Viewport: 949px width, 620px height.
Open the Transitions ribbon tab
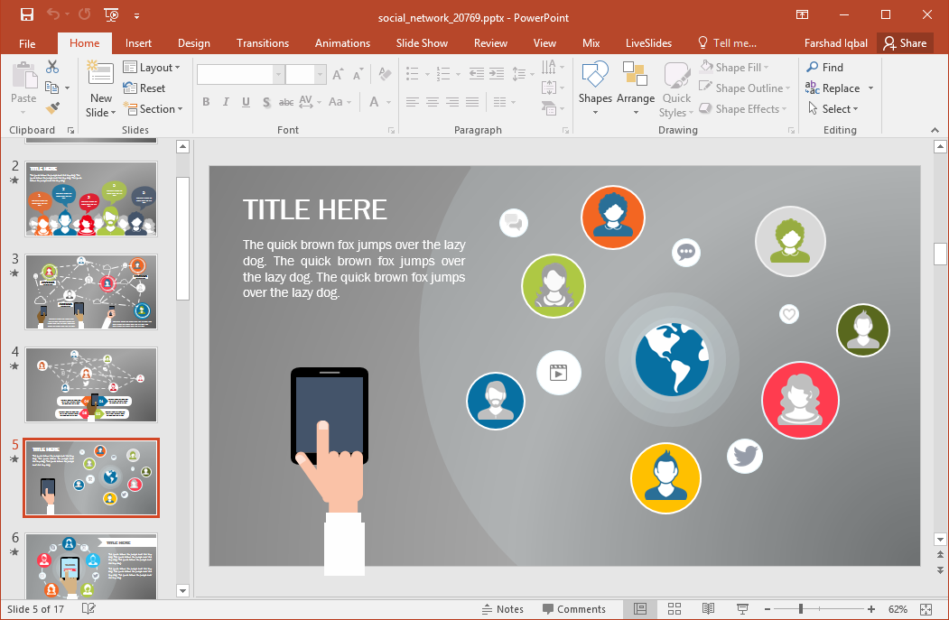coord(263,43)
